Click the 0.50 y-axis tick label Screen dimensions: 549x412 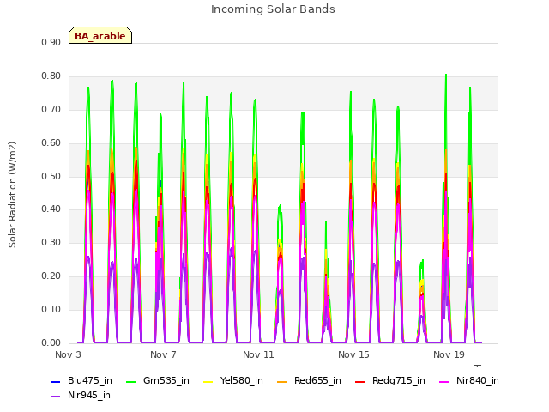[x=51, y=176]
